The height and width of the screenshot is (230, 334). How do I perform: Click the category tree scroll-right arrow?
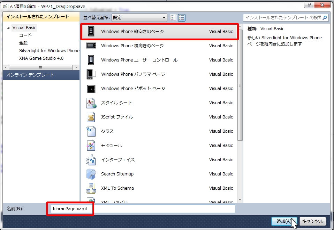tap(76, 67)
